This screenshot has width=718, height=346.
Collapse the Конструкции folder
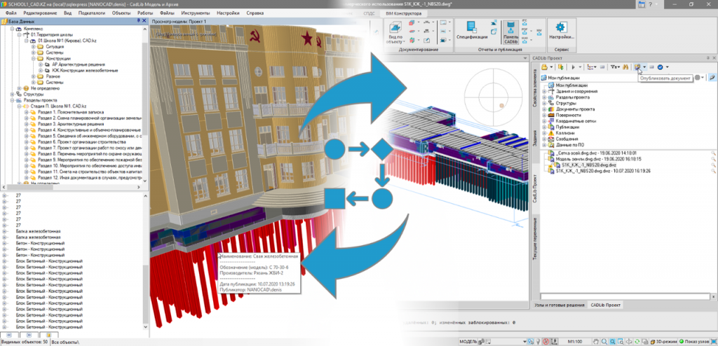pos(33,59)
